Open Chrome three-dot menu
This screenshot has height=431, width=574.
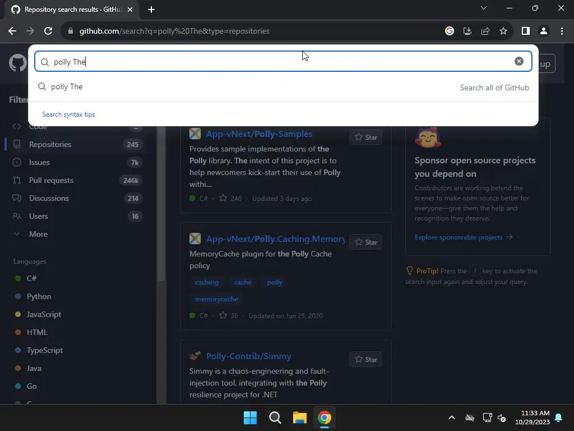click(x=562, y=31)
